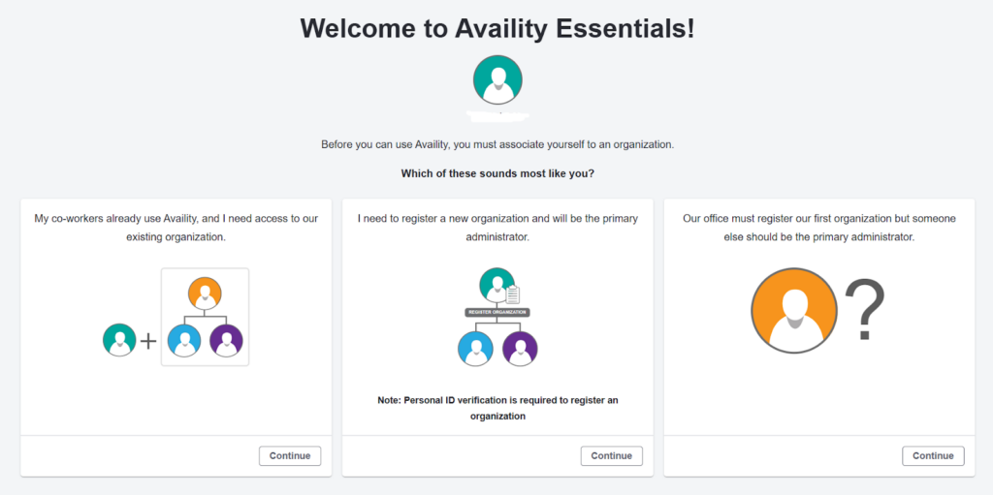Screen dimensions: 993x495
Task: Click the blue person in the existing organization chart
Action: pyautogui.click(x=183, y=340)
